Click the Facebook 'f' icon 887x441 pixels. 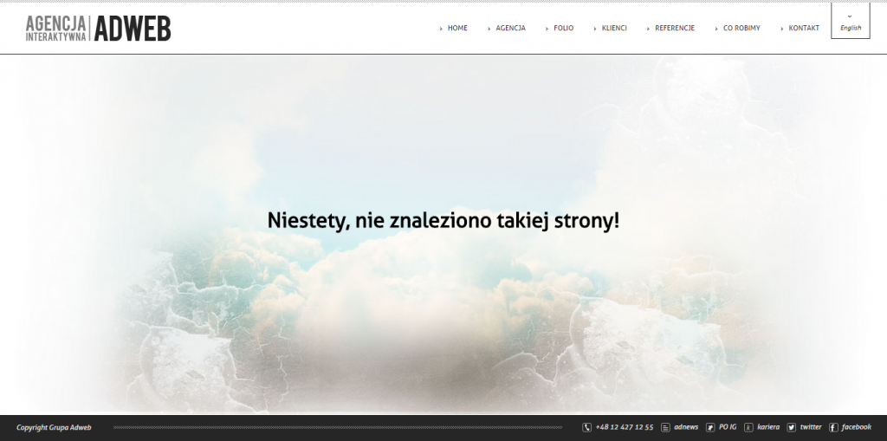(833, 427)
